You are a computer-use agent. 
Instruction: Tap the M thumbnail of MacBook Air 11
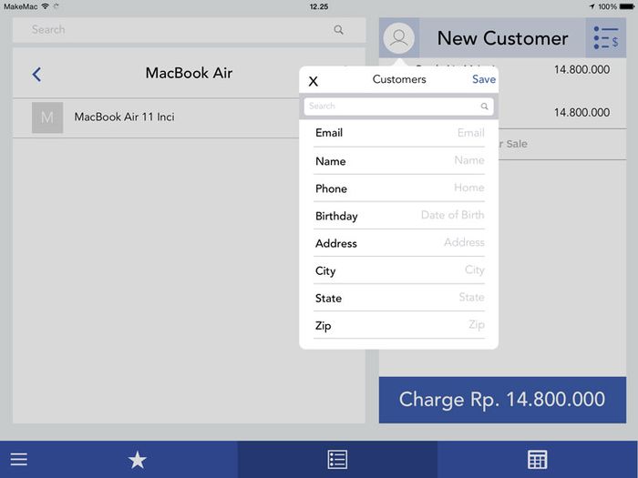[47, 117]
